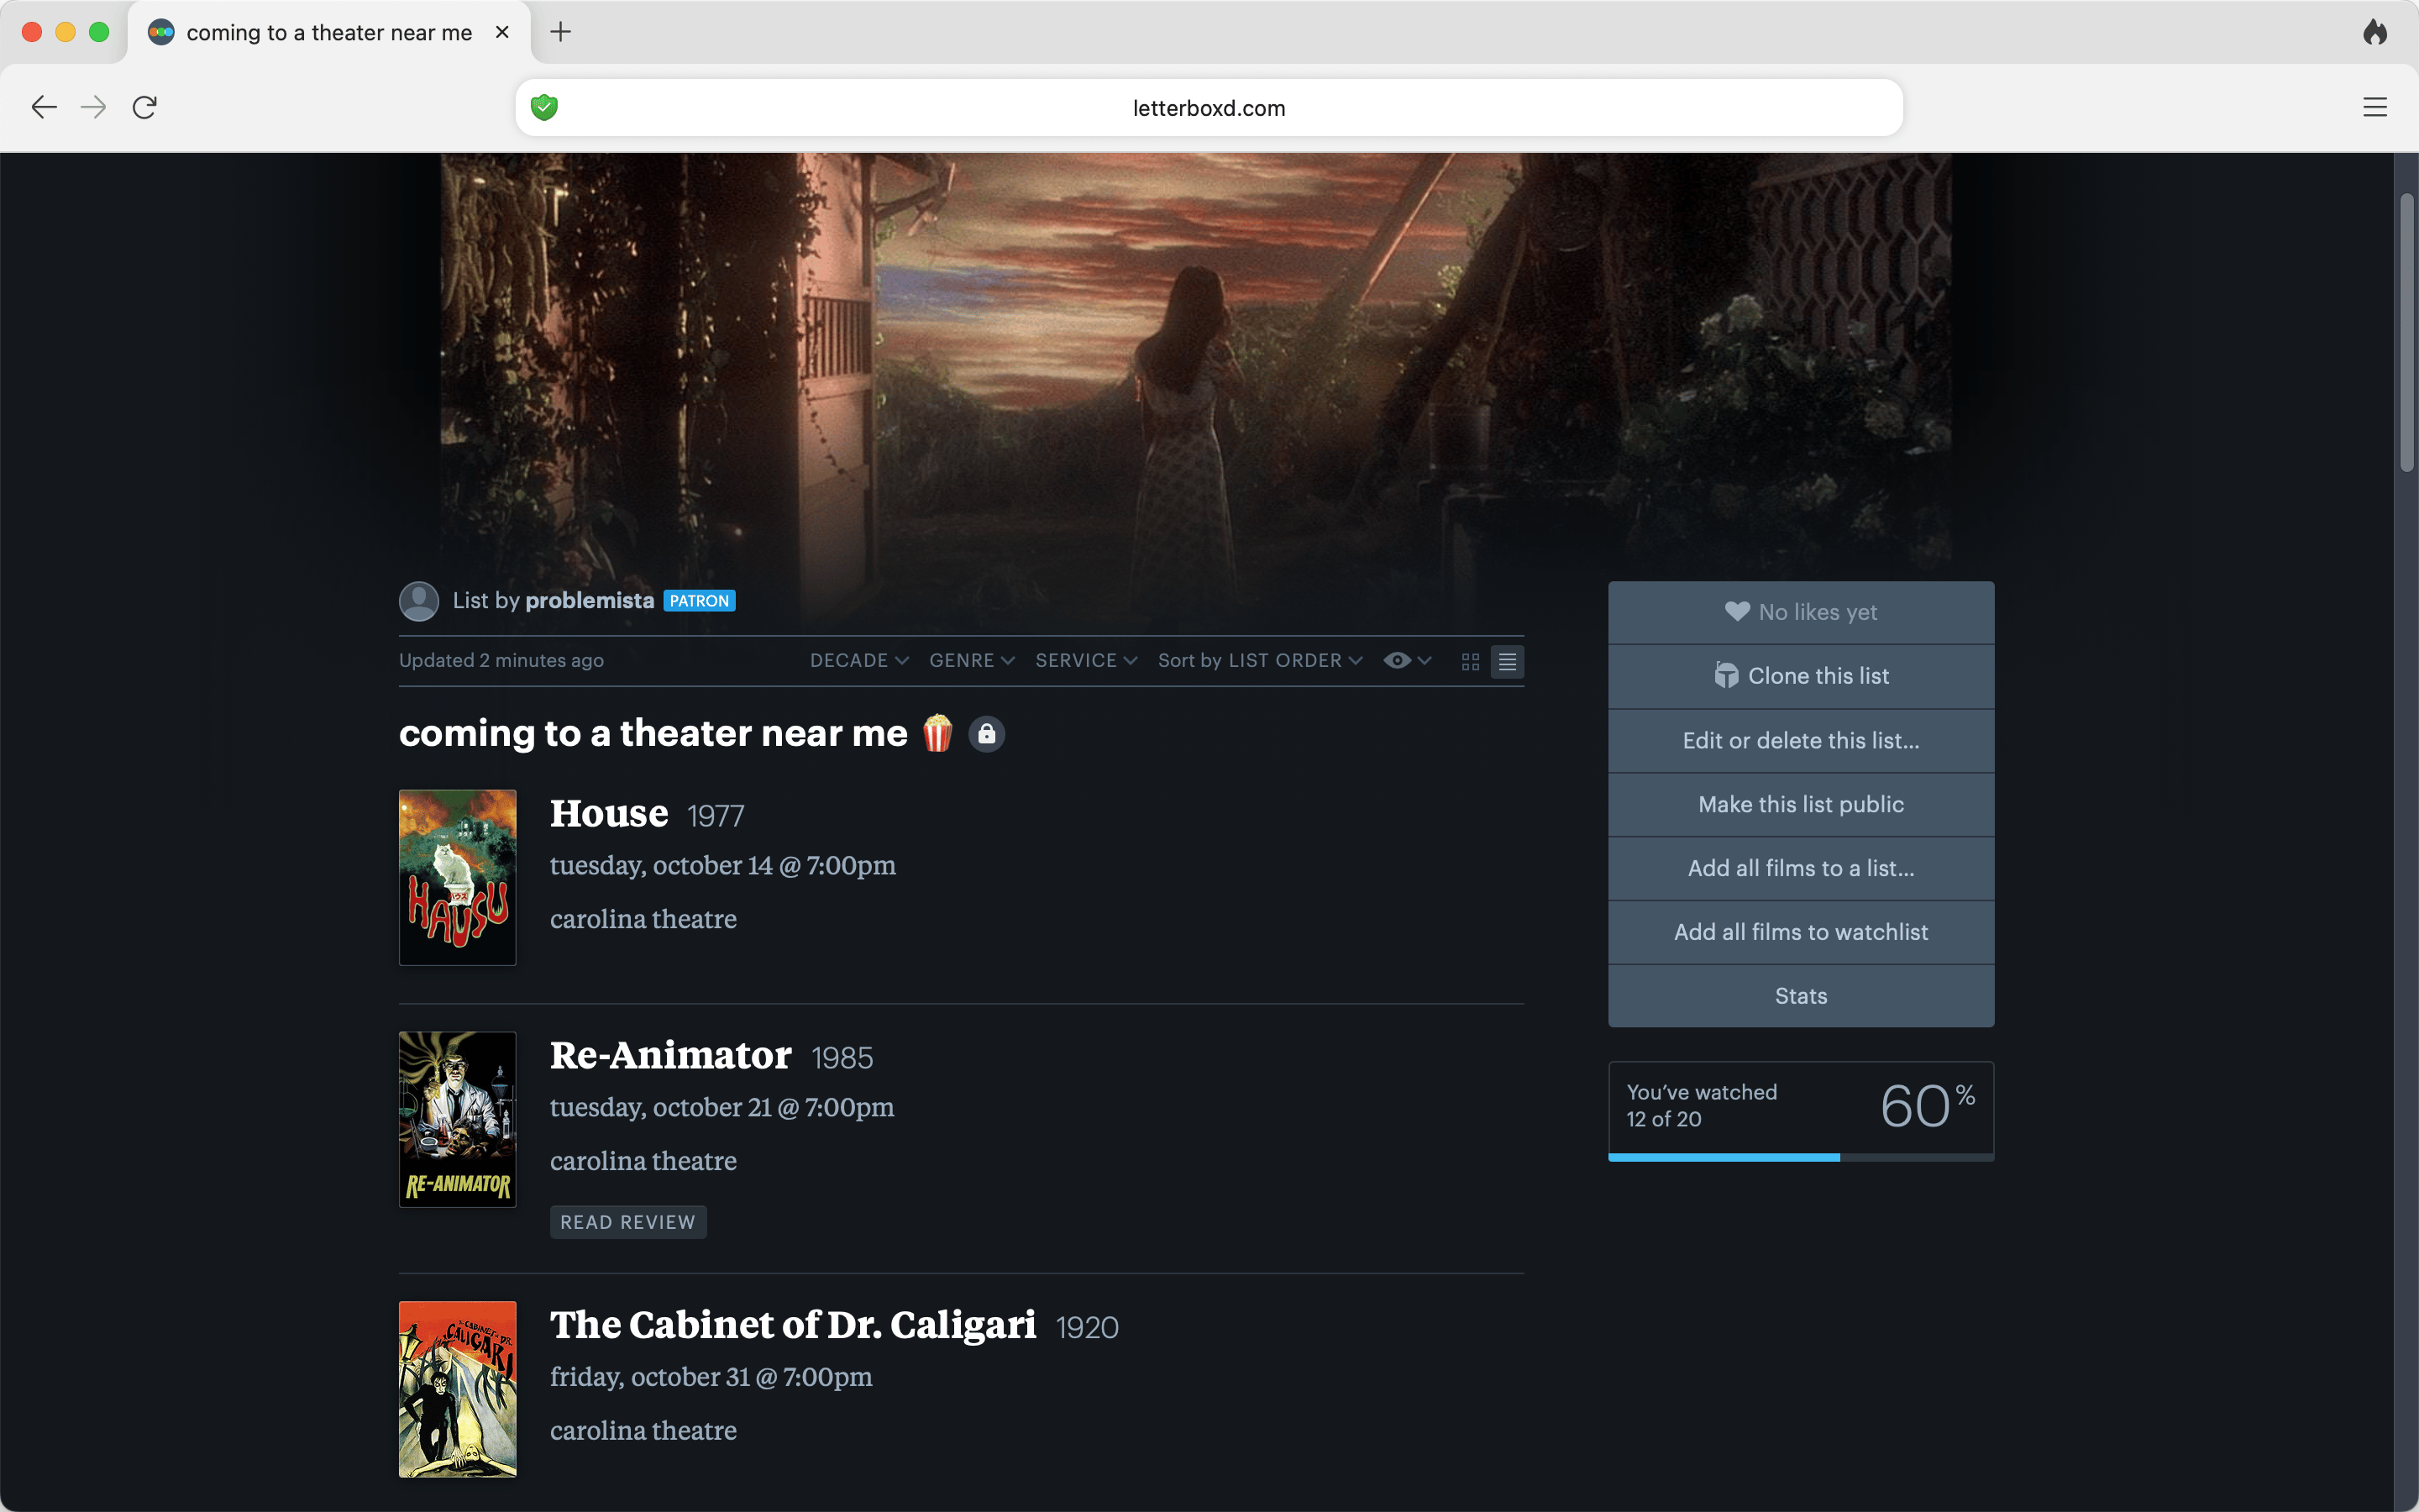This screenshot has width=2419, height=1512.
Task: Switch to detailed list view layout
Action: click(x=1508, y=662)
